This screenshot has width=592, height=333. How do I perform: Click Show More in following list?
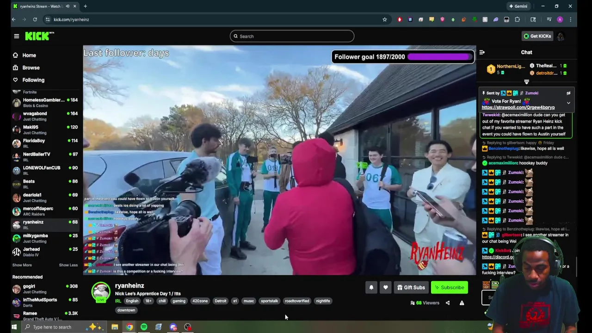[x=22, y=265]
